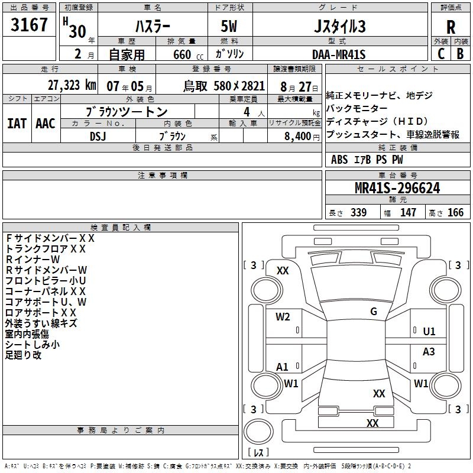Click the interior color ブラウン
The width and height of the screenshot is (473, 473).
[x=173, y=137]
